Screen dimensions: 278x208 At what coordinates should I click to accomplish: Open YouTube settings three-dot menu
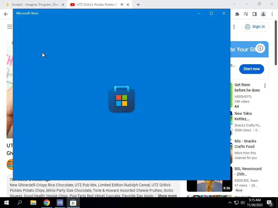pos(234,27)
